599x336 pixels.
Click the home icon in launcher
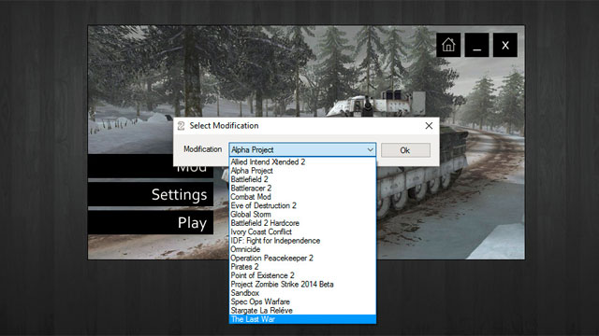point(448,45)
